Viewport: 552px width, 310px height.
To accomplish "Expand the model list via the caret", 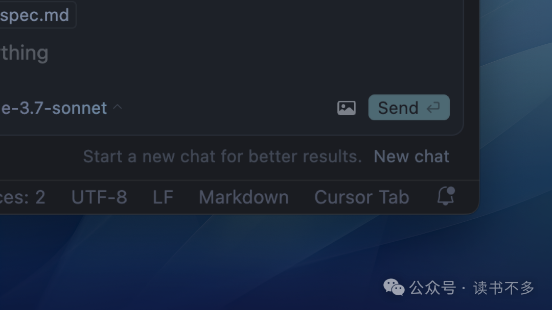I will pos(118,107).
